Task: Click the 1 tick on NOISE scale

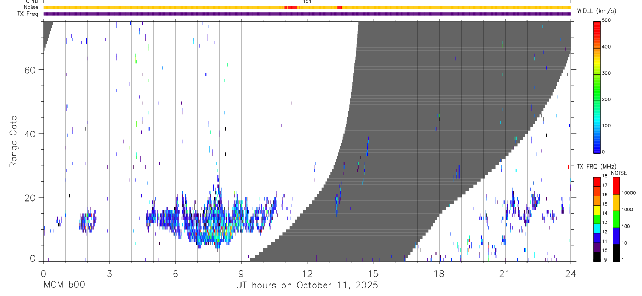Action: pyautogui.click(x=623, y=259)
